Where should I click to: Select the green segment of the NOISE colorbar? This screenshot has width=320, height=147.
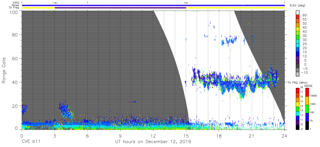[x=307, y=109]
